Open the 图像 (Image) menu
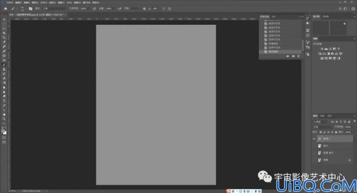The width and height of the screenshot is (357, 193). (27, 3)
